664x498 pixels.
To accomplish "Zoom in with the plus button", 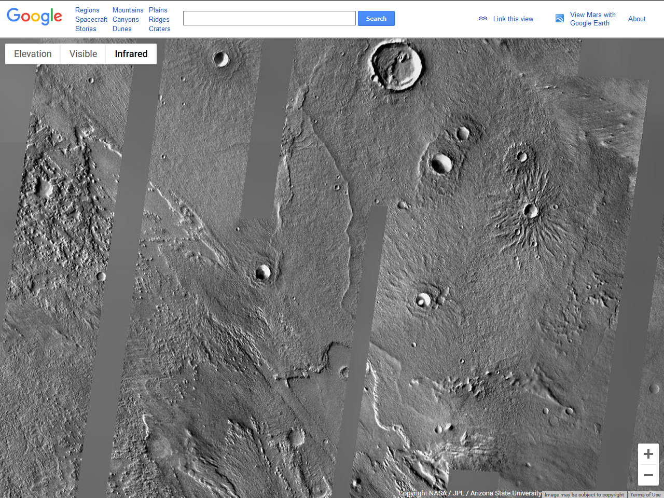I will 648,454.
